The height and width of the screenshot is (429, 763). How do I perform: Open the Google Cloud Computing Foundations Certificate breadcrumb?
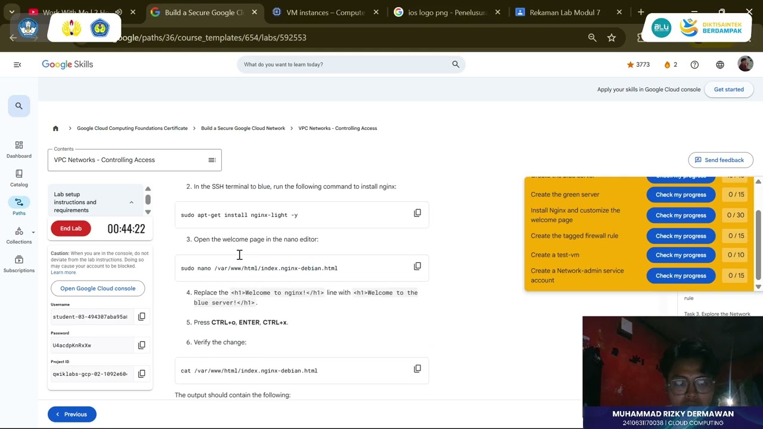tap(132, 128)
